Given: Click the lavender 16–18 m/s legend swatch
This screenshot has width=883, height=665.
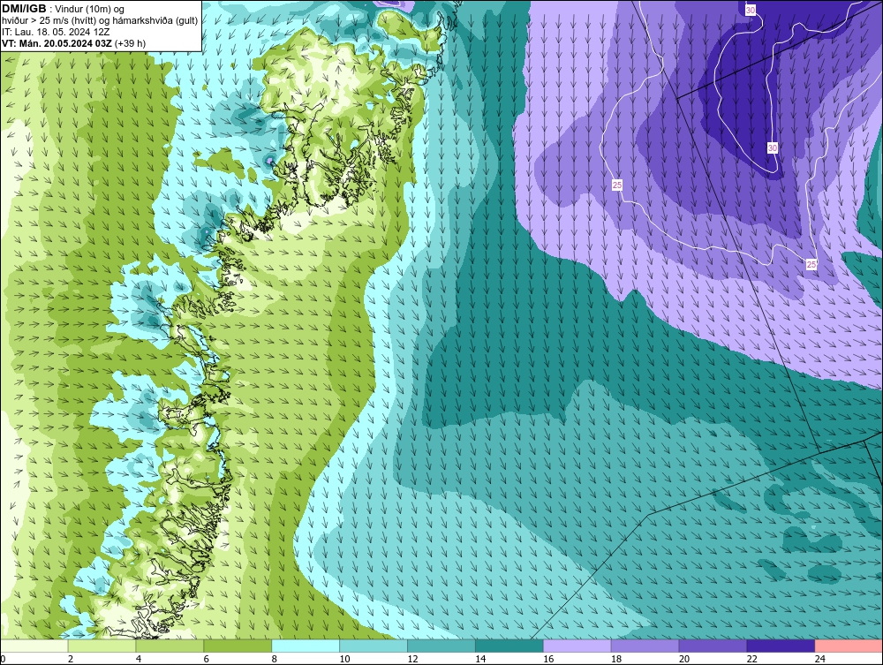Looking at the screenshot, I should pos(577,646).
